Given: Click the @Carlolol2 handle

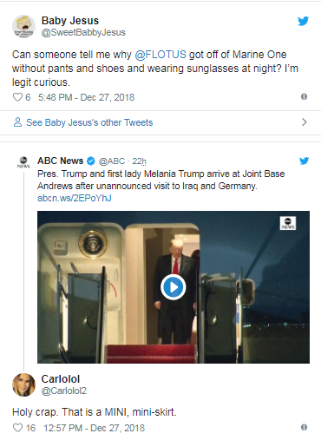Looking at the screenshot, I should coord(64,391).
